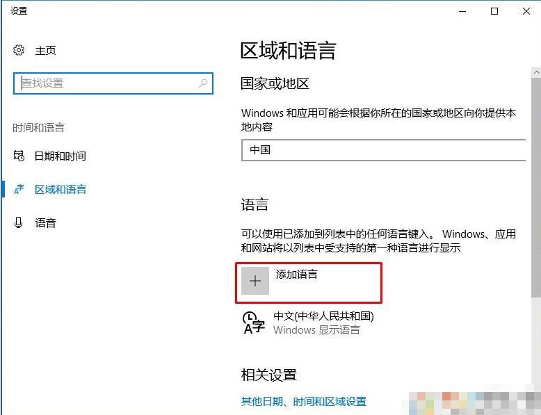Open the 国家或地区 dropdown showing 中国
Image resolution: width=541 pixels, height=415 pixels.
(383, 149)
